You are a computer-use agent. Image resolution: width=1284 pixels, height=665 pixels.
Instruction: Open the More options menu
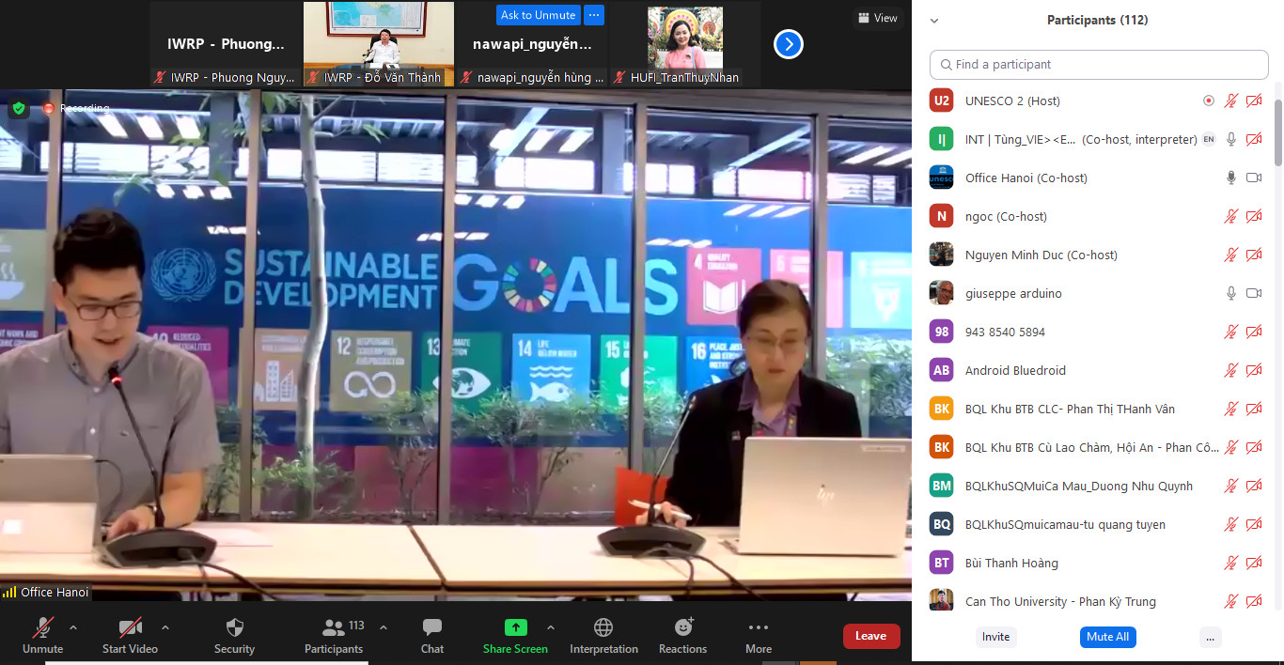click(758, 635)
